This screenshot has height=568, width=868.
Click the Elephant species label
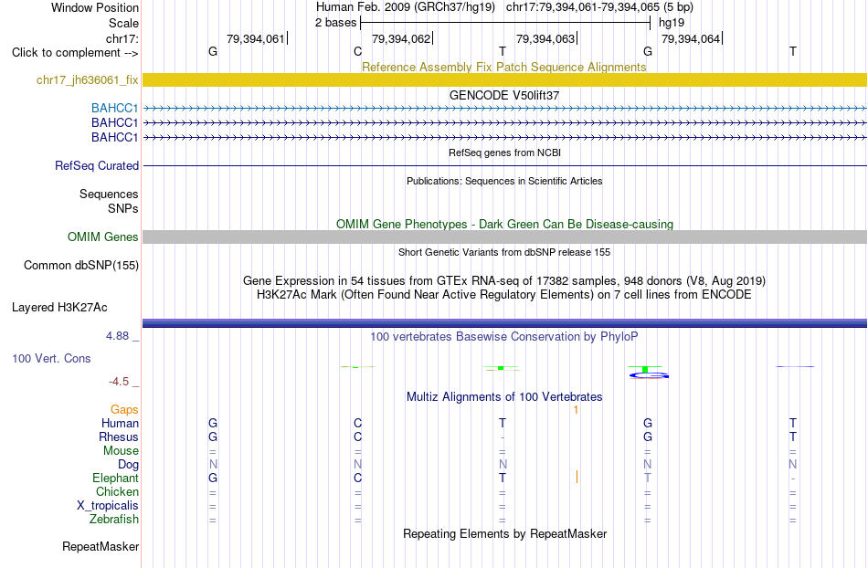coord(115,478)
